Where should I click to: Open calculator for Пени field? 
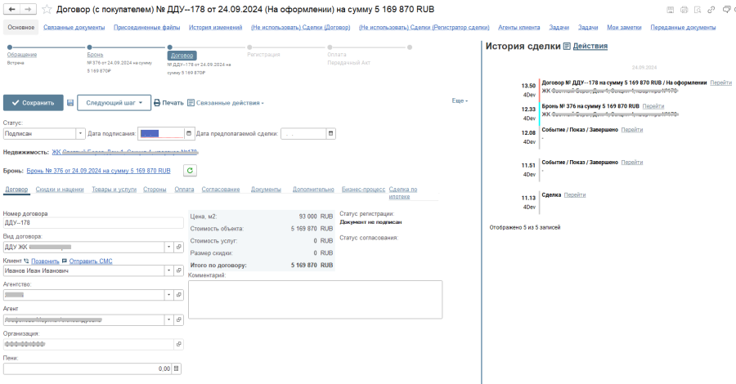pyautogui.click(x=177, y=368)
